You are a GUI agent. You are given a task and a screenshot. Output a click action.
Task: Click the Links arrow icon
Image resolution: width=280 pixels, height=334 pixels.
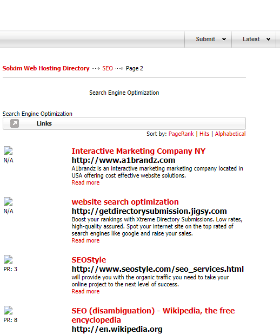click(x=15, y=123)
